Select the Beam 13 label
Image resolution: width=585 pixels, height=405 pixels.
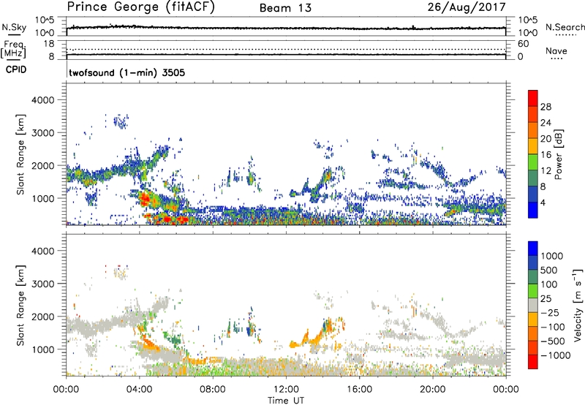tap(285, 8)
